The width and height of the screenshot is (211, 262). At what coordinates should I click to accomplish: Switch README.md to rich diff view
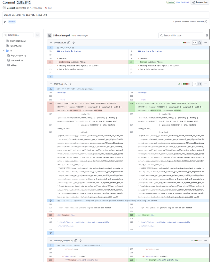(x=200, y=84)
